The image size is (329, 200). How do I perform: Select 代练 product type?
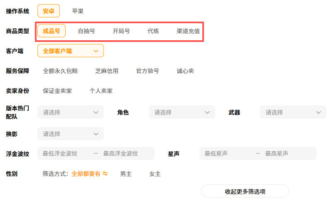point(153,31)
